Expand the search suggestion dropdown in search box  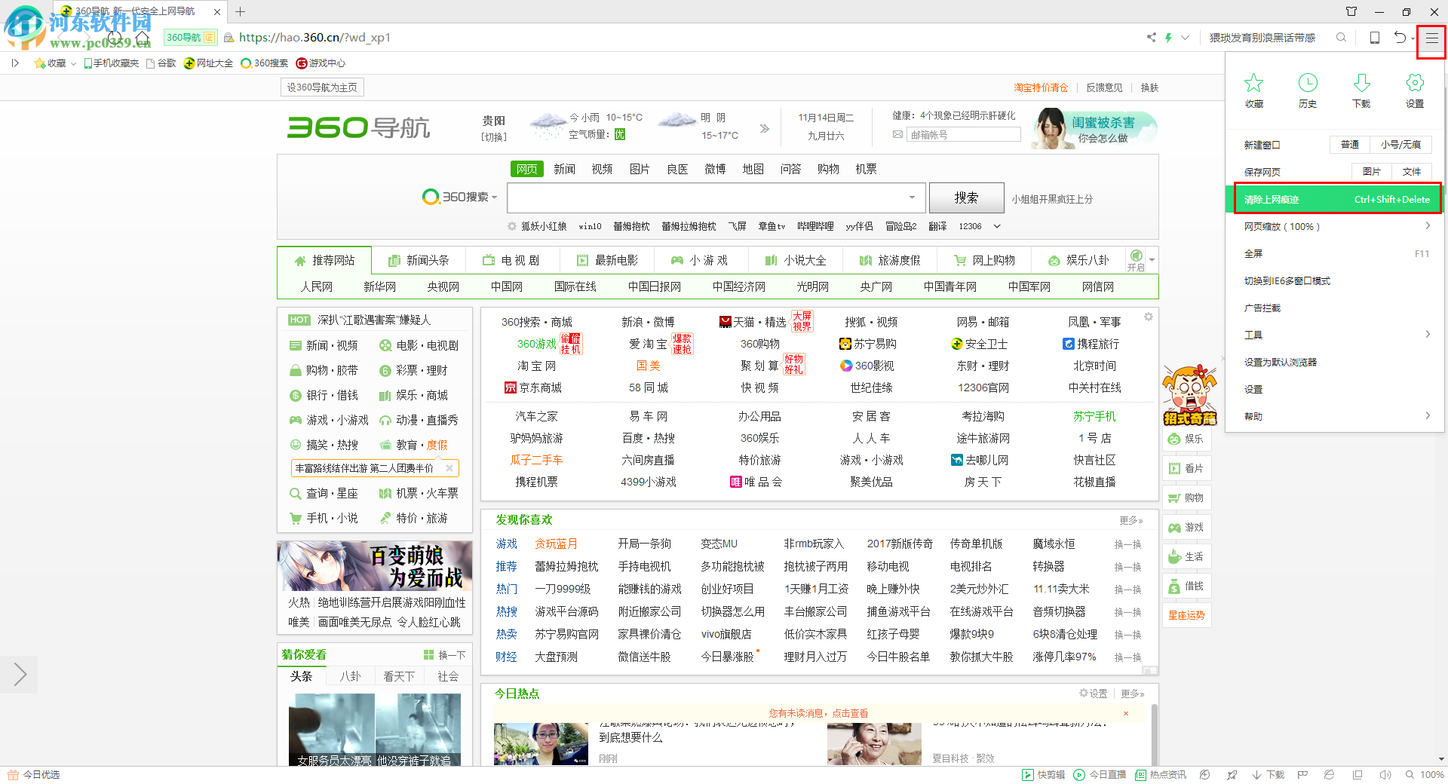click(x=912, y=198)
